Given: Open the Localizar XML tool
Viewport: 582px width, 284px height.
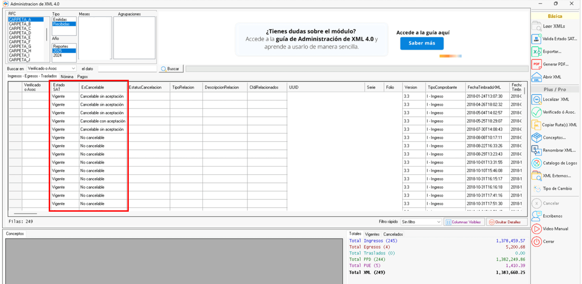Looking at the screenshot, I should 536,99.
